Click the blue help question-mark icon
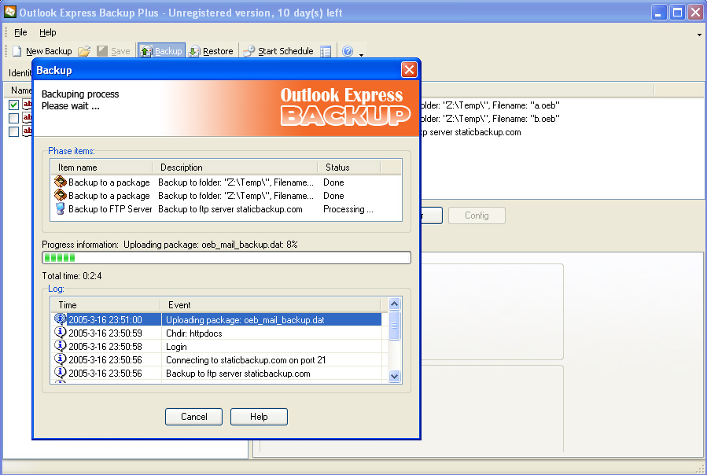This screenshot has width=707, height=475. point(347,51)
